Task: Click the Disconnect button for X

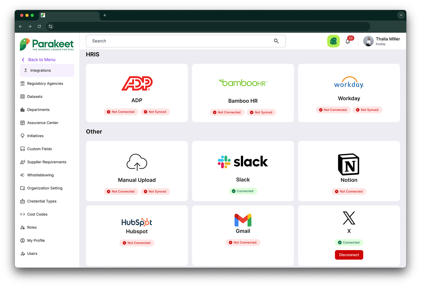Action: (x=349, y=255)
